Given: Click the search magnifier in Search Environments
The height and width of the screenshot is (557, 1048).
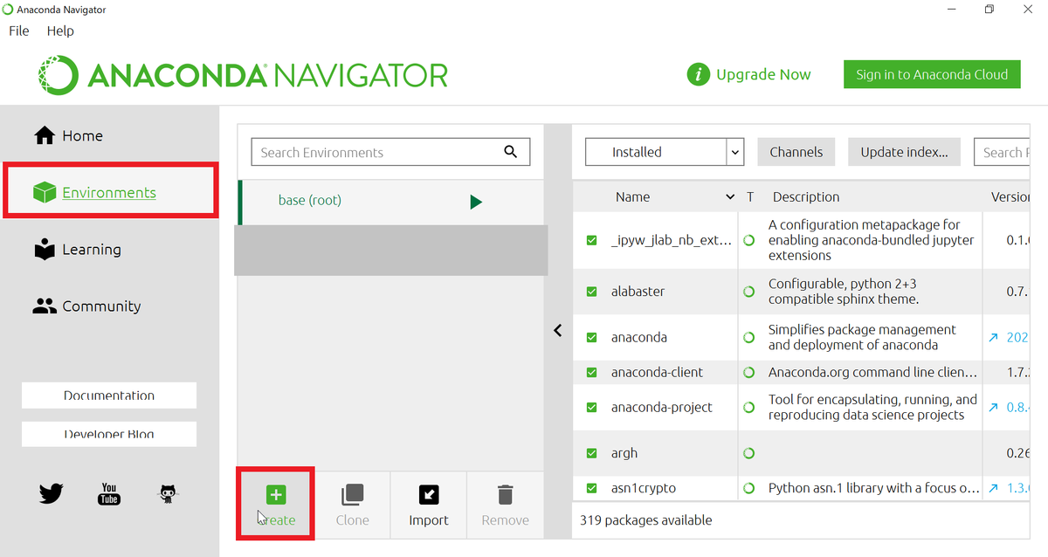Looking at the screenshot, I should point(511,152).
